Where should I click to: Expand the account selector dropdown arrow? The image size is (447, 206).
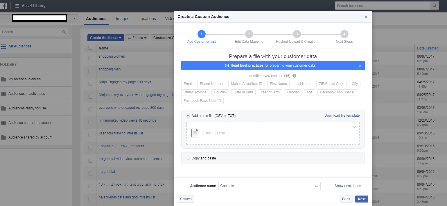coord(74,19)
